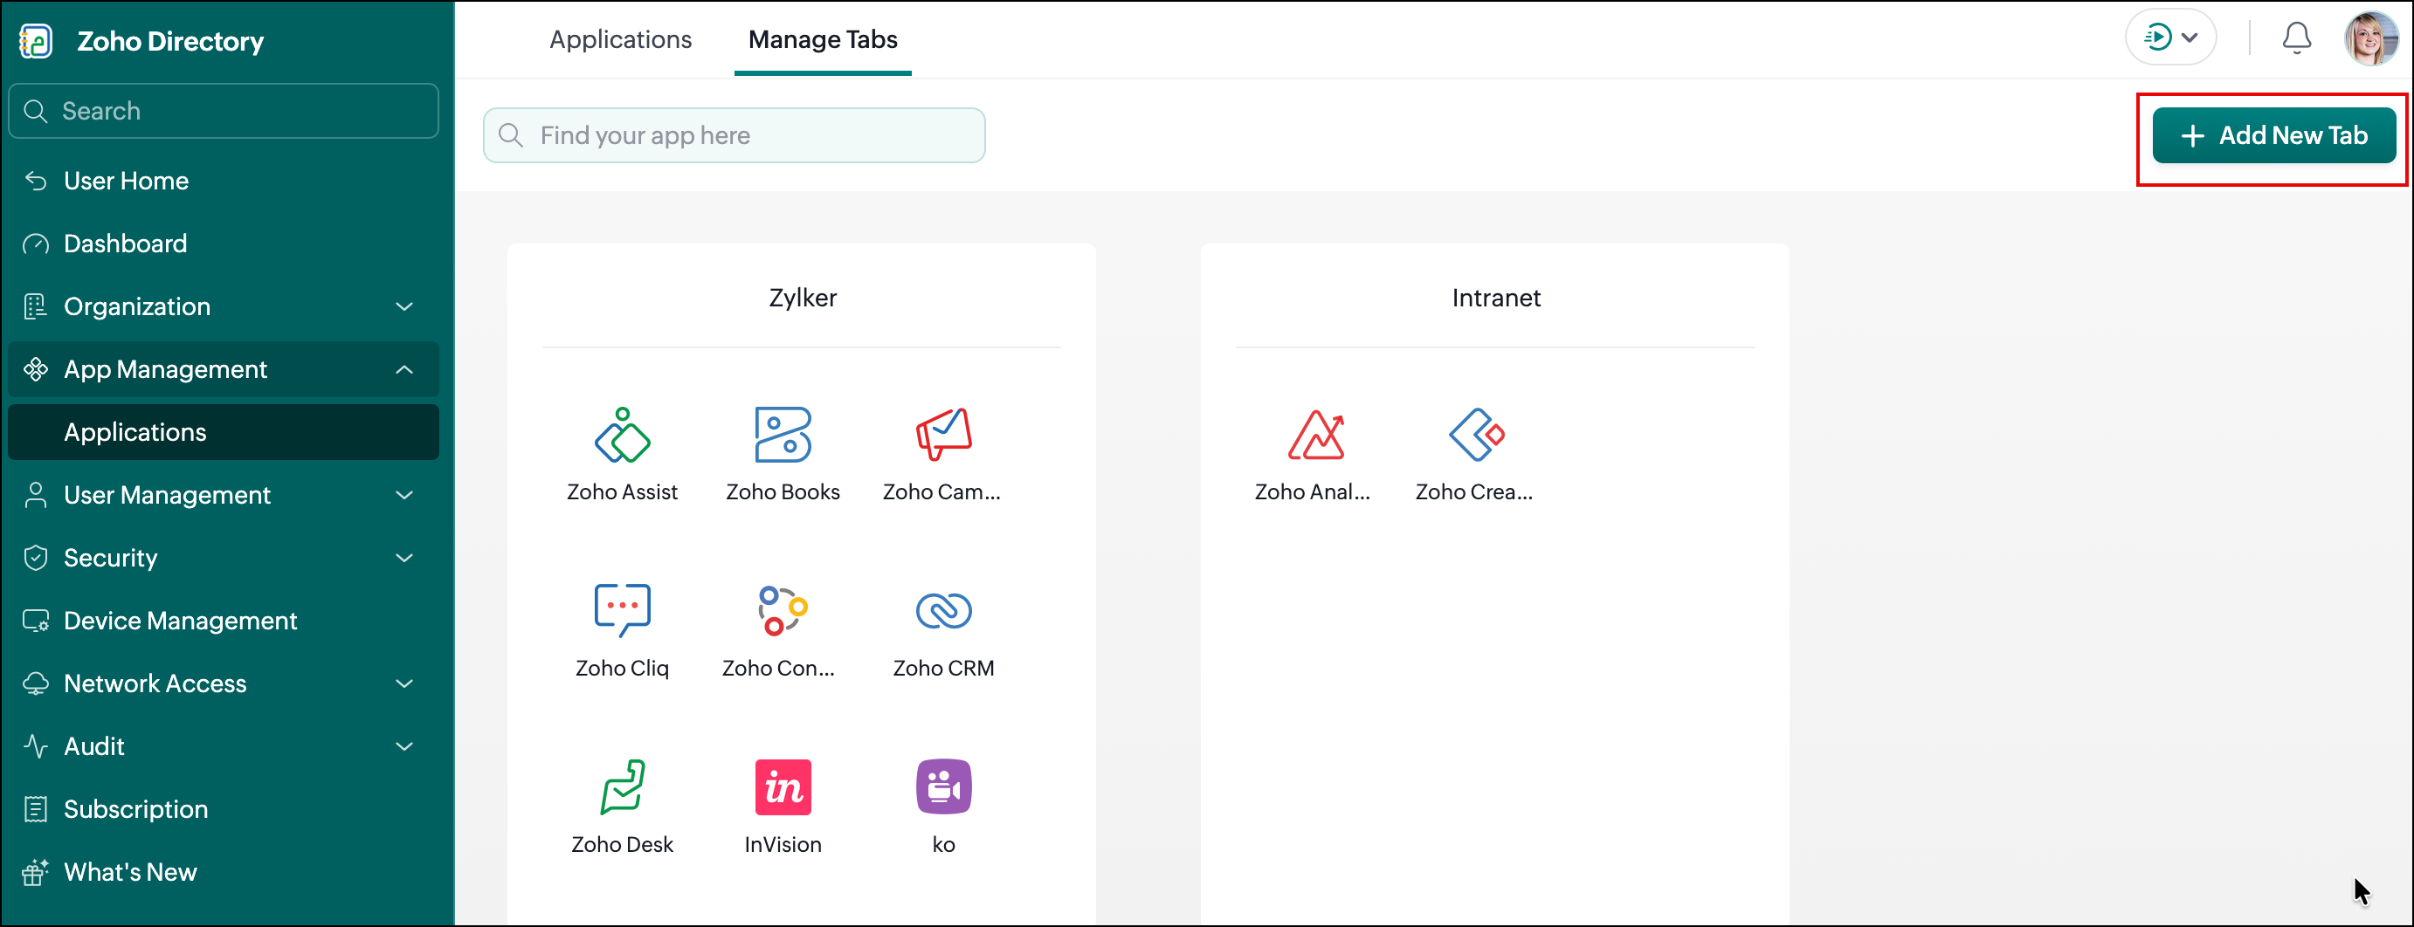Open the Zoho Cliq chat icon
Screen dimensions: 2414x927
click(622, 610)
